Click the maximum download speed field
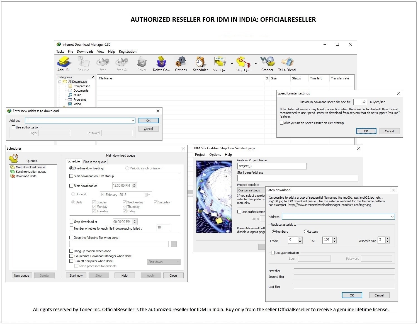Viewport: 418px width, 326px height. [360, 102]
